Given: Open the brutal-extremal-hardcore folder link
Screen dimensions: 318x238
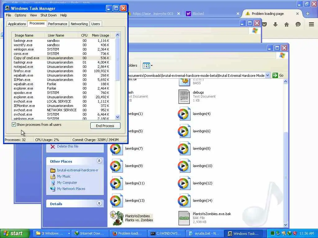Looking at the screenshot, I should (x=78, y=170).
